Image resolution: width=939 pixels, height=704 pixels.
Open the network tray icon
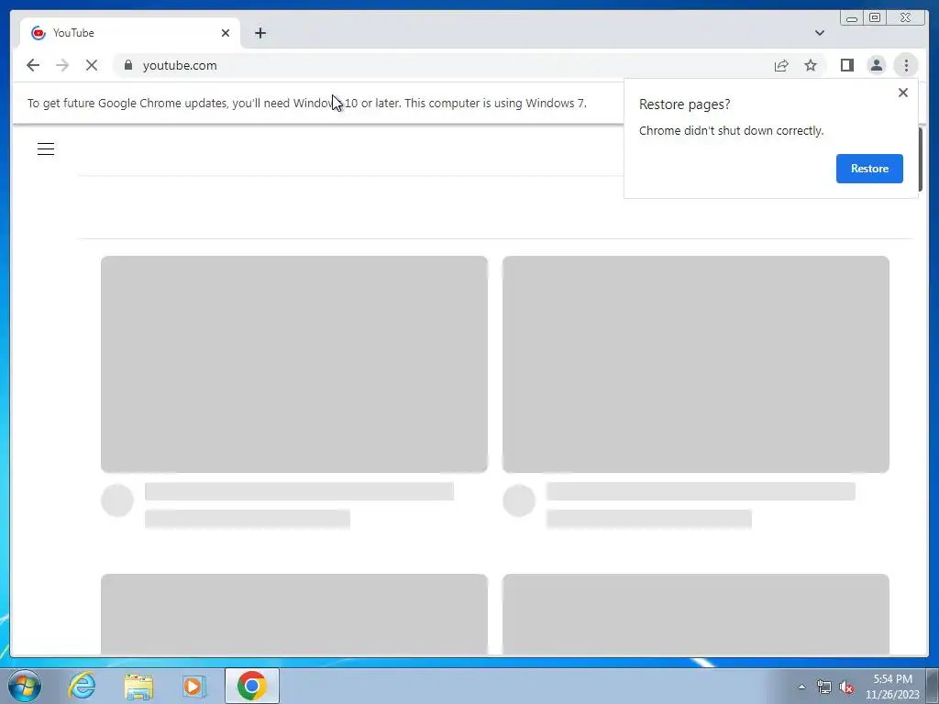(824, 687)
